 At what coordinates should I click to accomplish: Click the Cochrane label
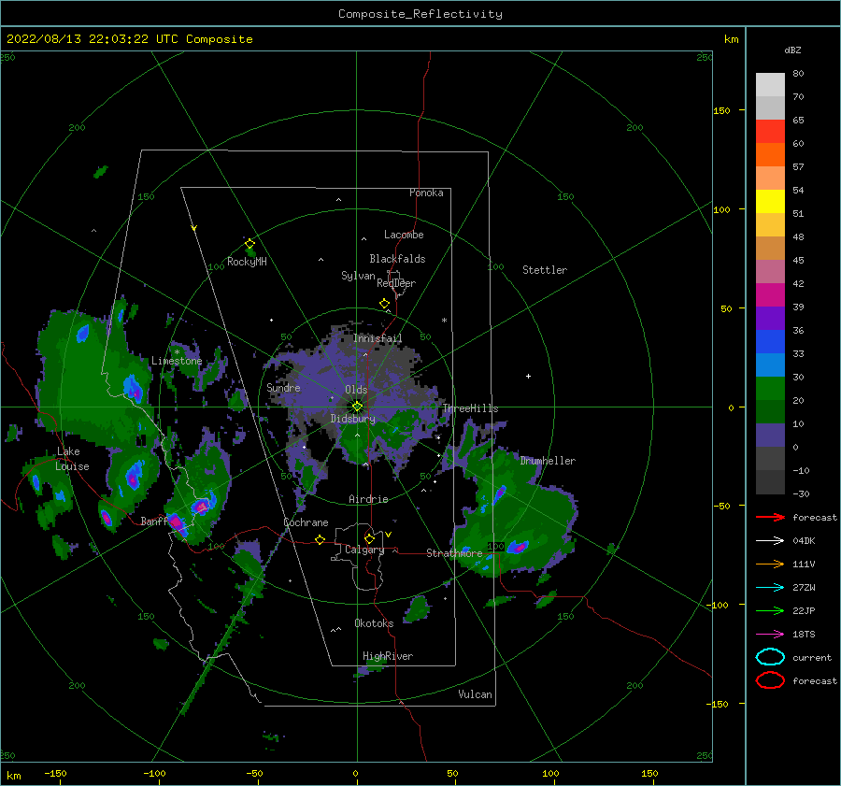click(306, 522)
